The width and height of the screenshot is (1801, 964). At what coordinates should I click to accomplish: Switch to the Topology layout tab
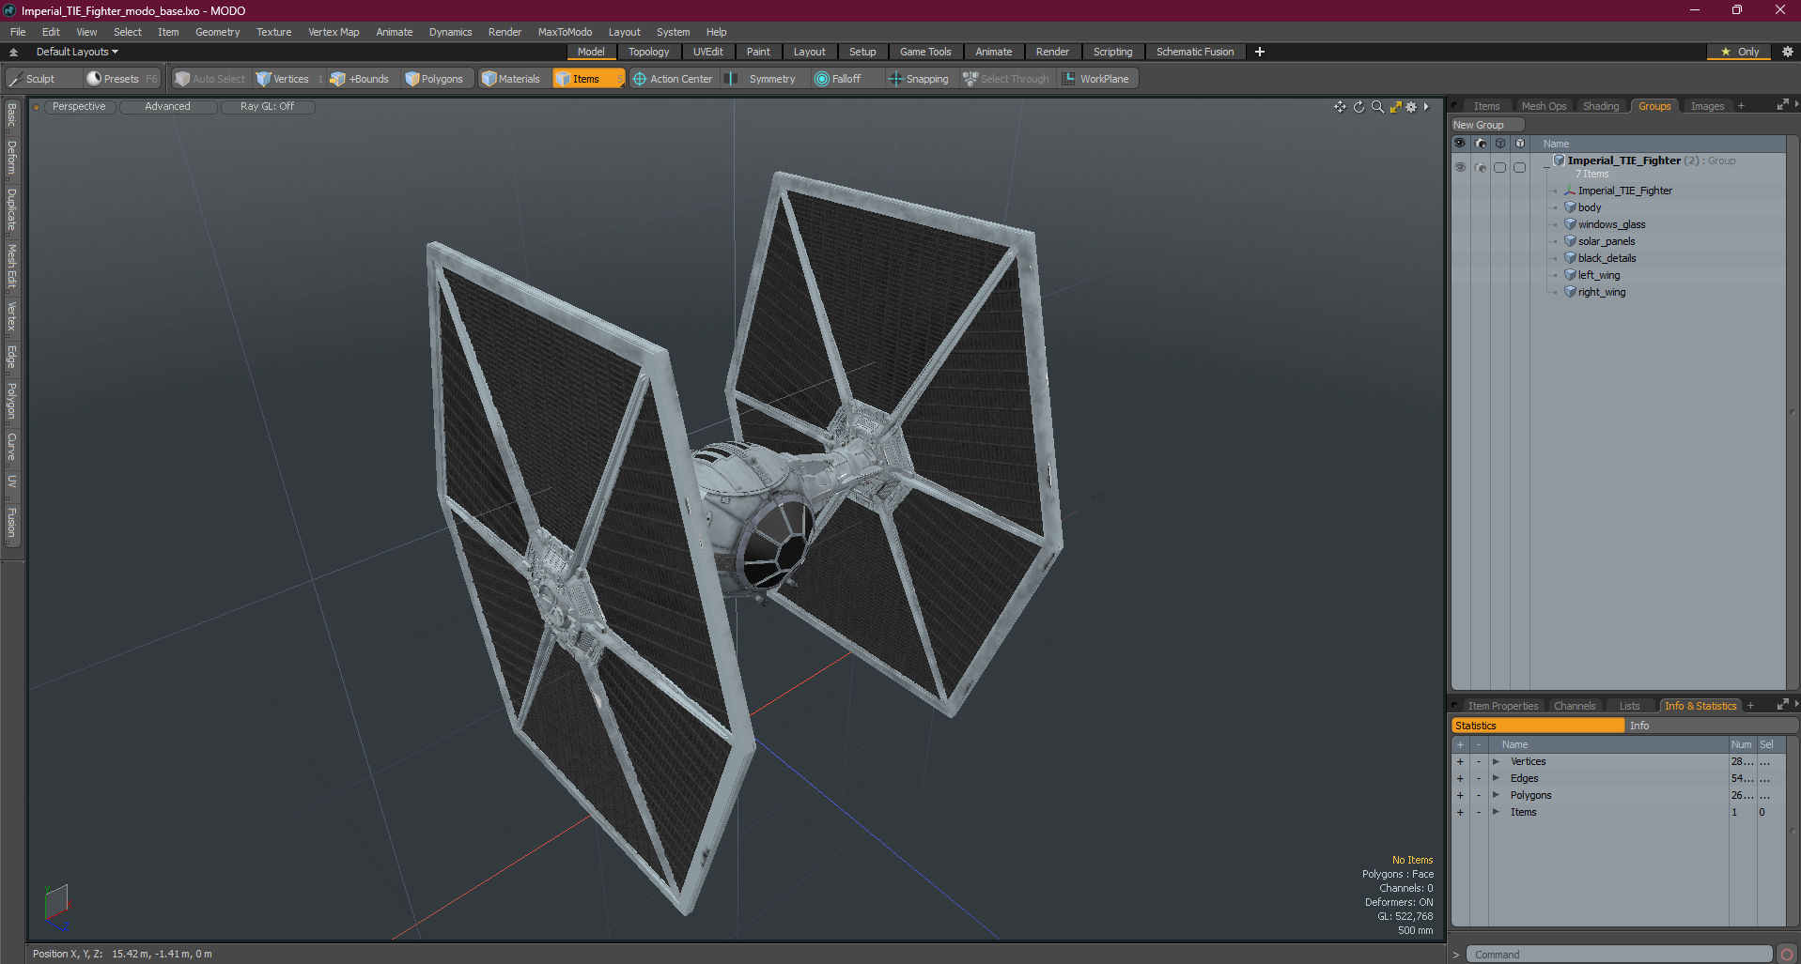click(649, 52)
